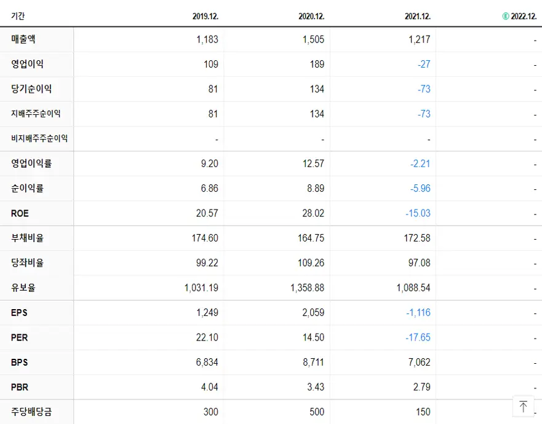Click the PER row label
Image resolution: width=542 pixels, height=424 pixels.
click(x=19, y=338)
